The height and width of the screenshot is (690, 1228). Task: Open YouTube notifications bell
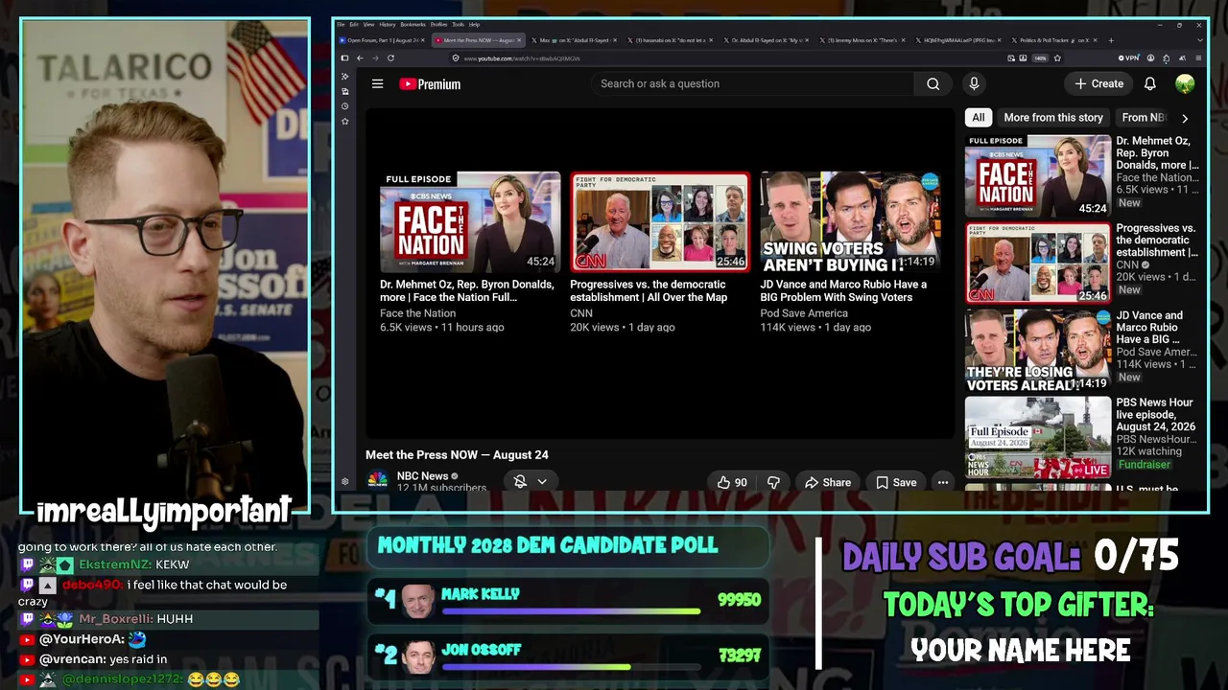point(1149,84)
